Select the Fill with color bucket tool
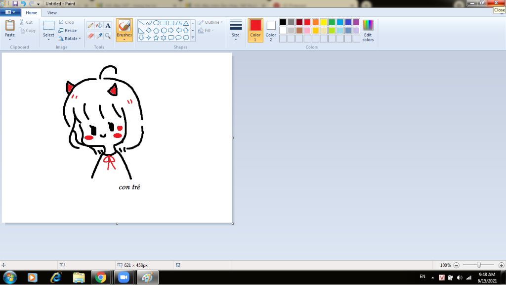 (x=99, y=26)
